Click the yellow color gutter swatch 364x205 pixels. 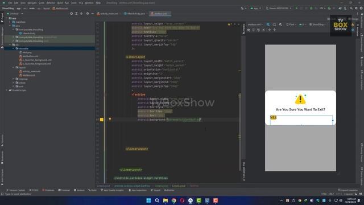point(102,120)
